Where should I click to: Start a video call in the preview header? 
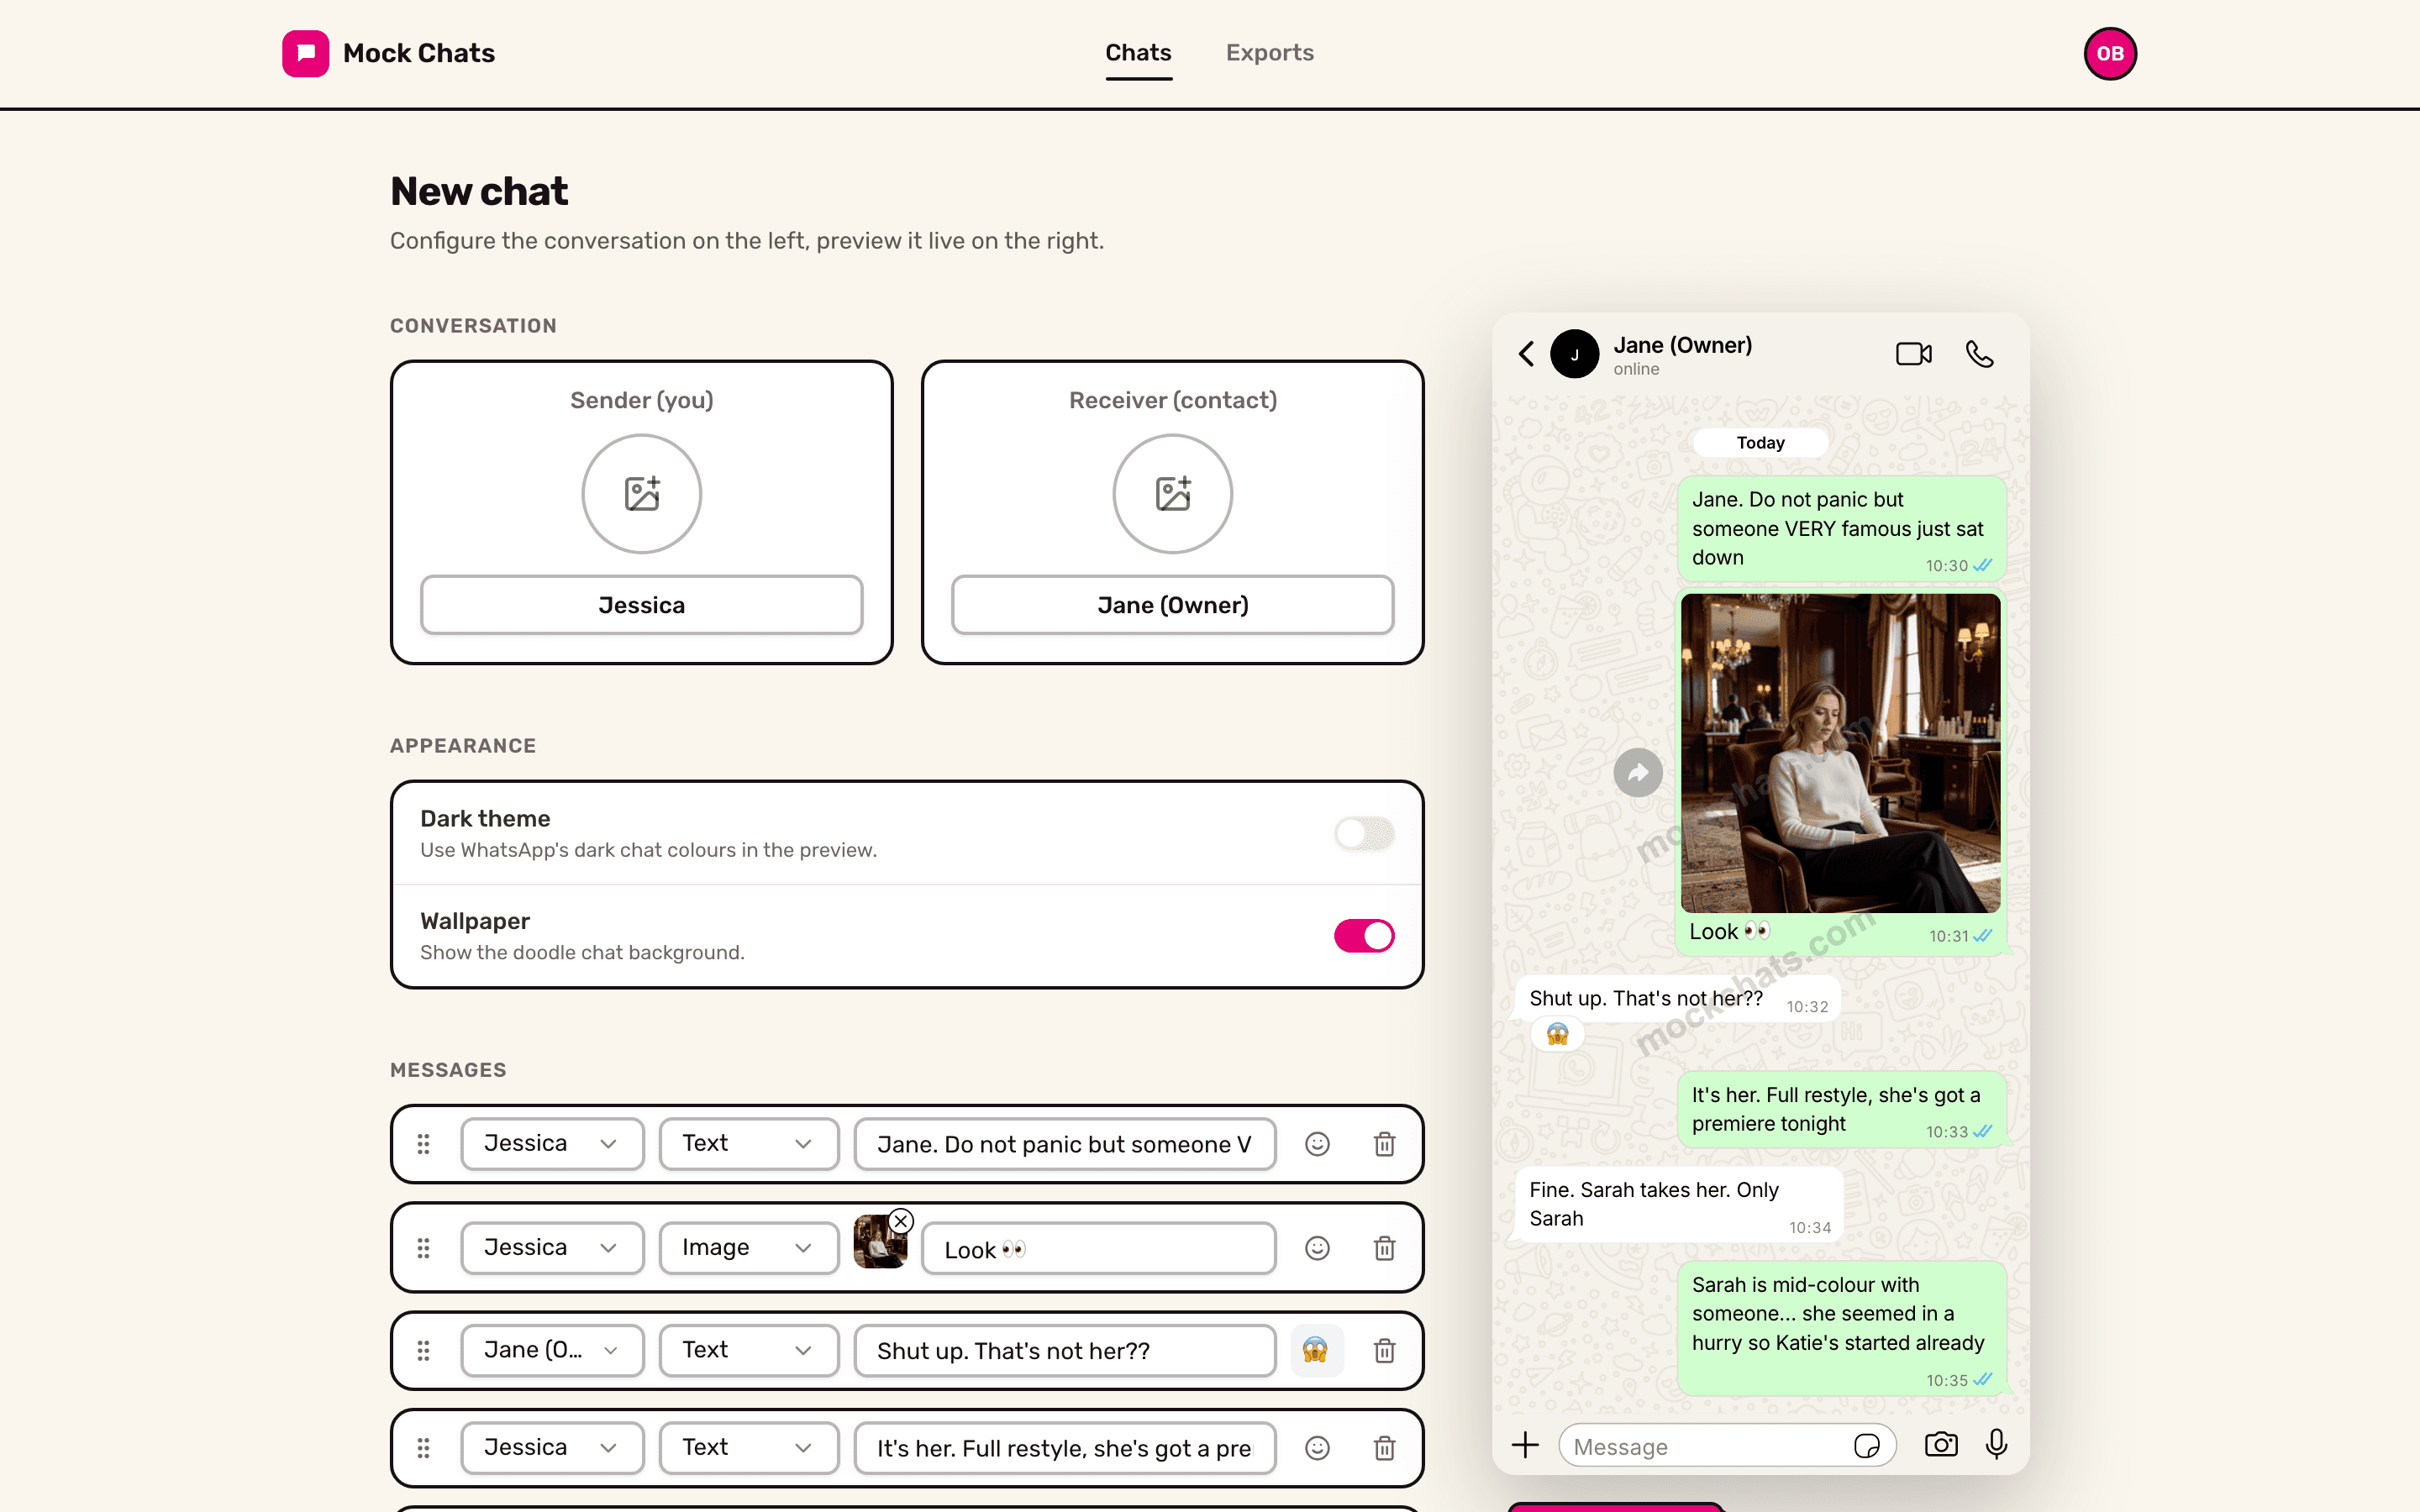pos(1913,354)
